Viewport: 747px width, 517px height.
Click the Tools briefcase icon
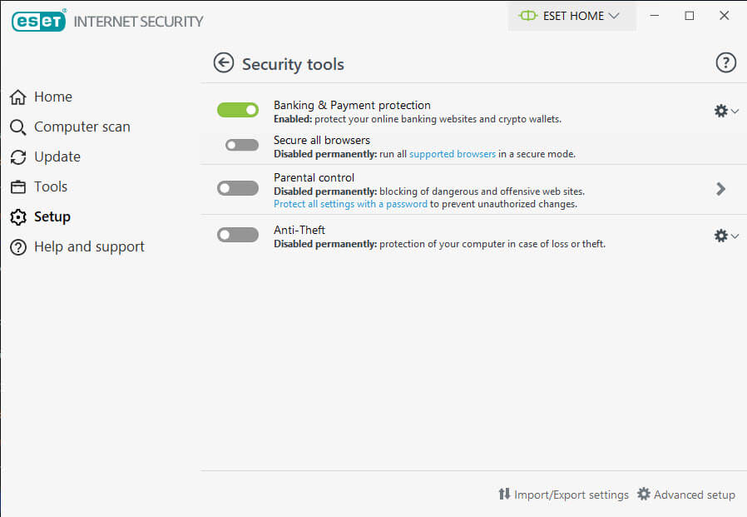tap(18, 187)
